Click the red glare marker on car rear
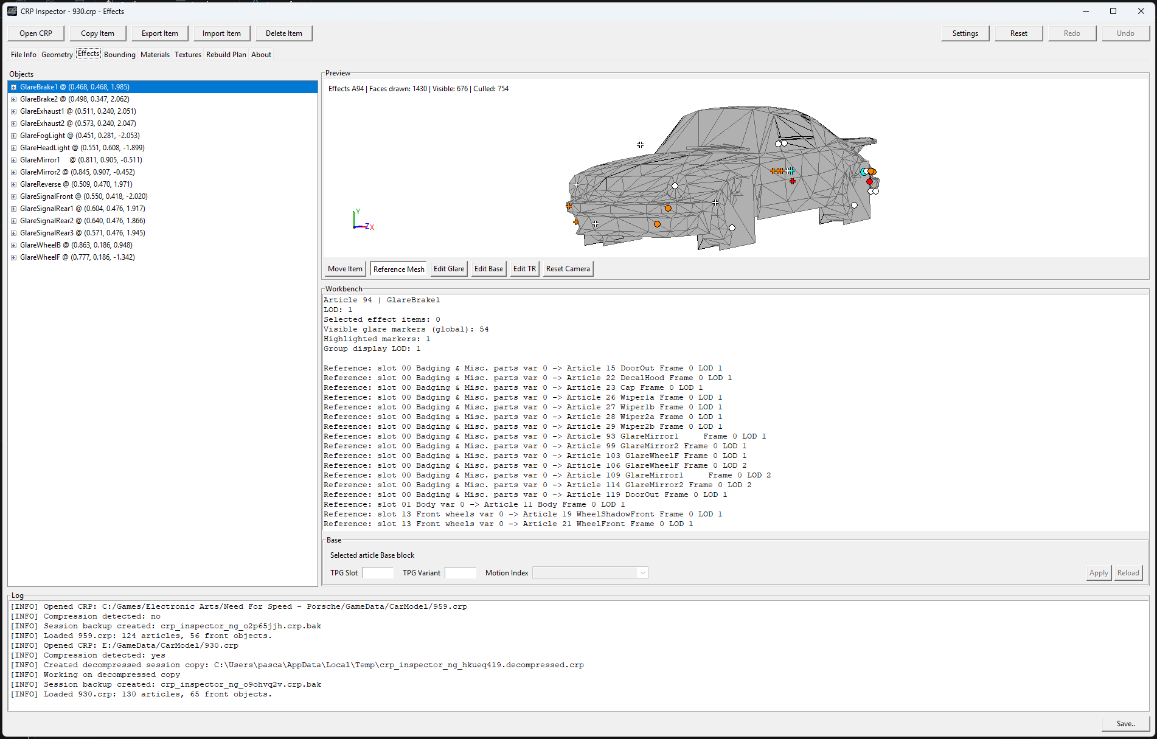This screenshot has width=1157, height=739. click(869, 181)
